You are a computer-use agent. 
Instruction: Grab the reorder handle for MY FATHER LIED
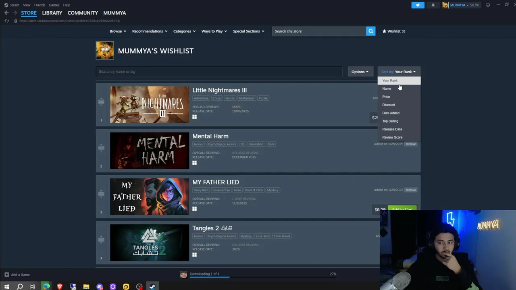[101, 193]
